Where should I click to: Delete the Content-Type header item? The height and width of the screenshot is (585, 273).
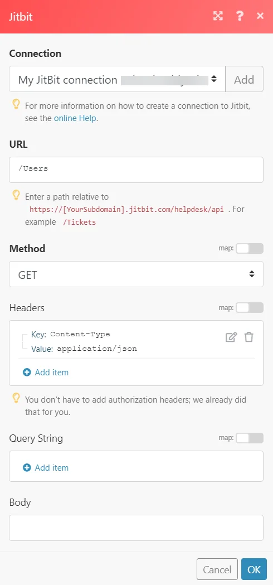(248, 337)
